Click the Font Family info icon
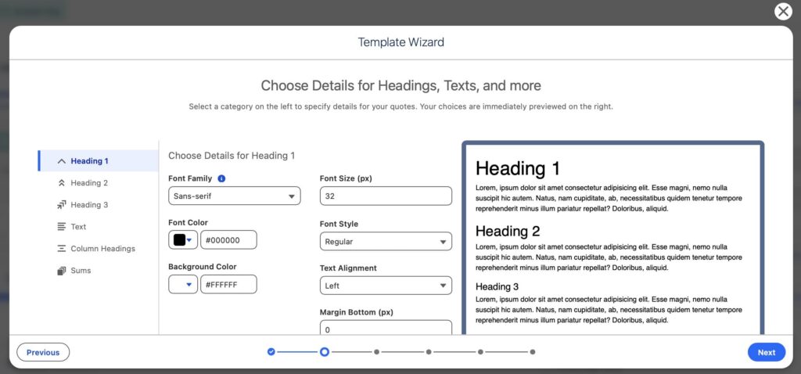Viewport: 801px width, 374px height. pos(221,179)
